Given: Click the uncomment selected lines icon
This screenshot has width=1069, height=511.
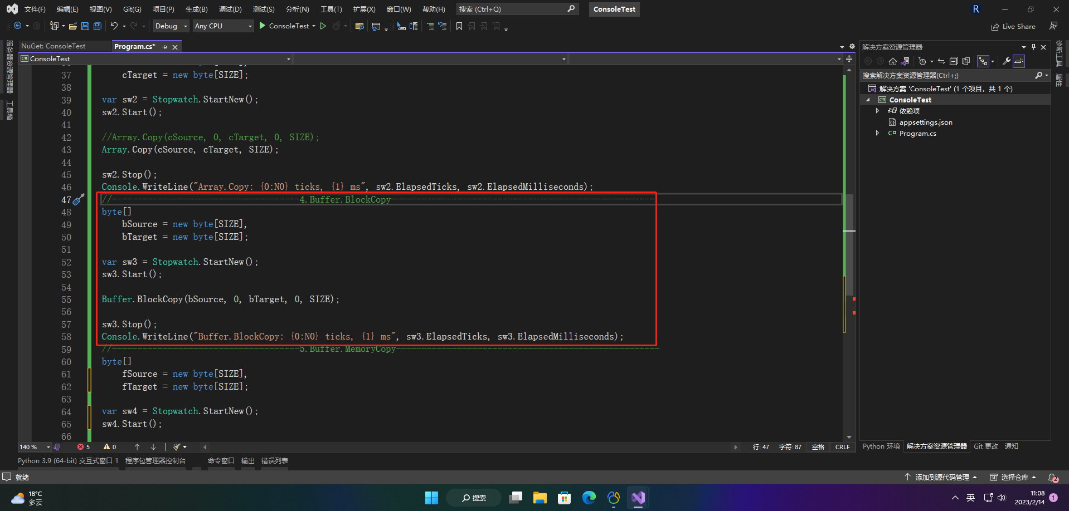Looking at the screenshot, I should 442,26.
